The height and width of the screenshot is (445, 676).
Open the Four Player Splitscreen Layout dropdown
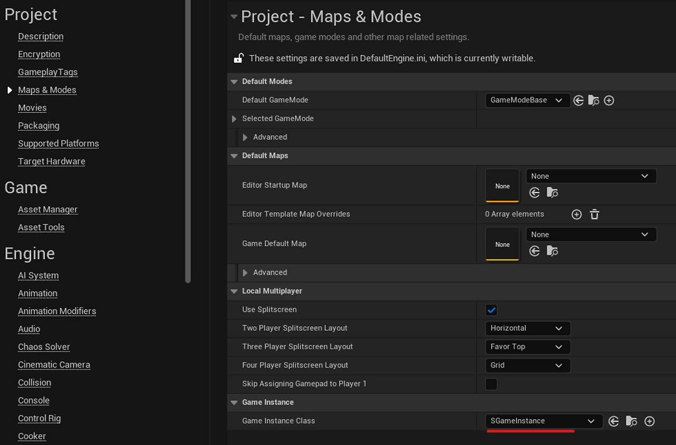(x=527, y=365)
